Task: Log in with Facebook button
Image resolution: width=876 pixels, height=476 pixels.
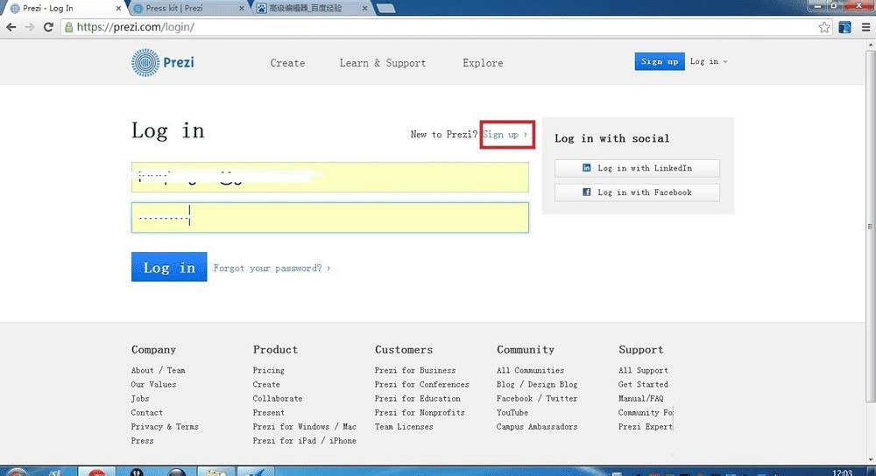Action: (637, 192)
